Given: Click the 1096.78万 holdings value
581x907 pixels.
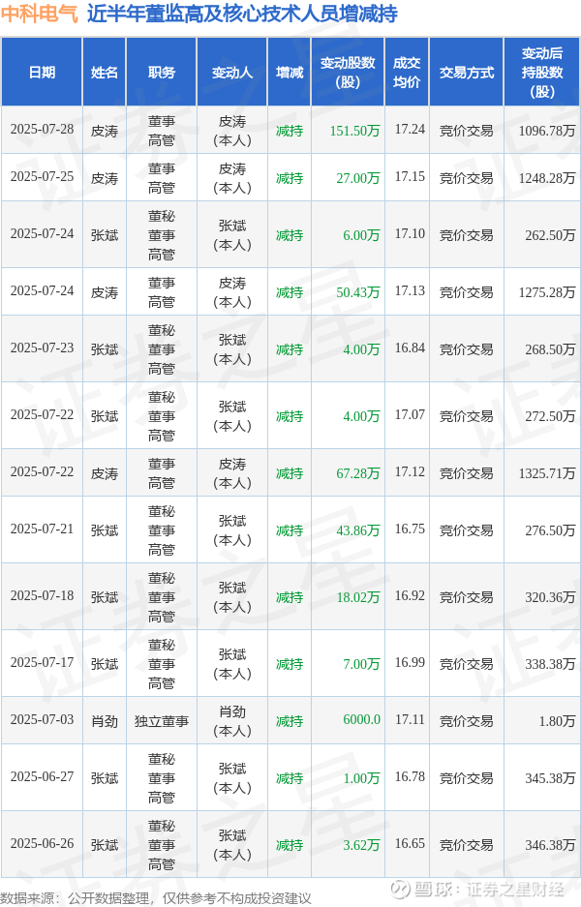Looking at the screenshot, I should (547, 131).
